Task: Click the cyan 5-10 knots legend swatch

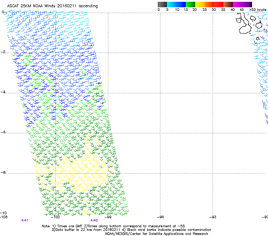Action: (172, 4)
